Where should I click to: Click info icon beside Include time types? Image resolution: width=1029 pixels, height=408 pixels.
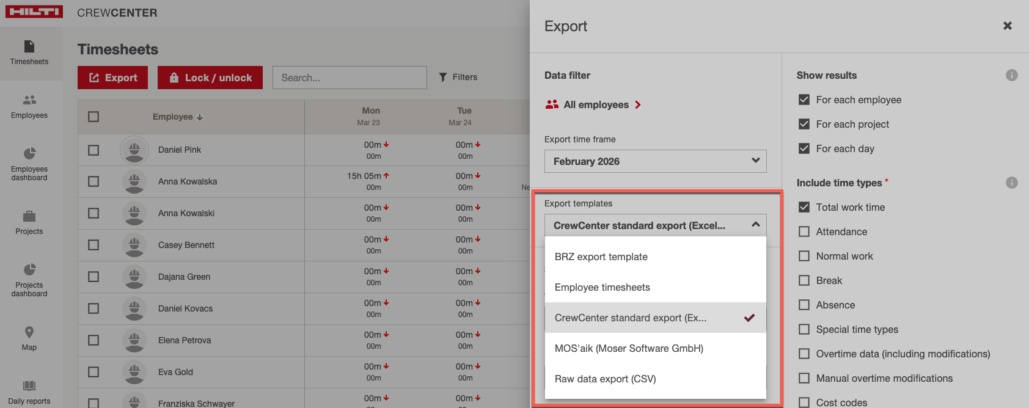tap(1012, 183)
